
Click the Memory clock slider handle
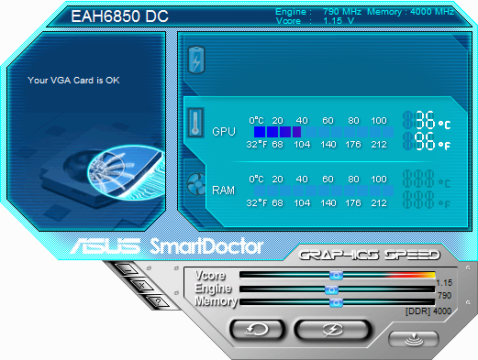[x=336, y=302]
